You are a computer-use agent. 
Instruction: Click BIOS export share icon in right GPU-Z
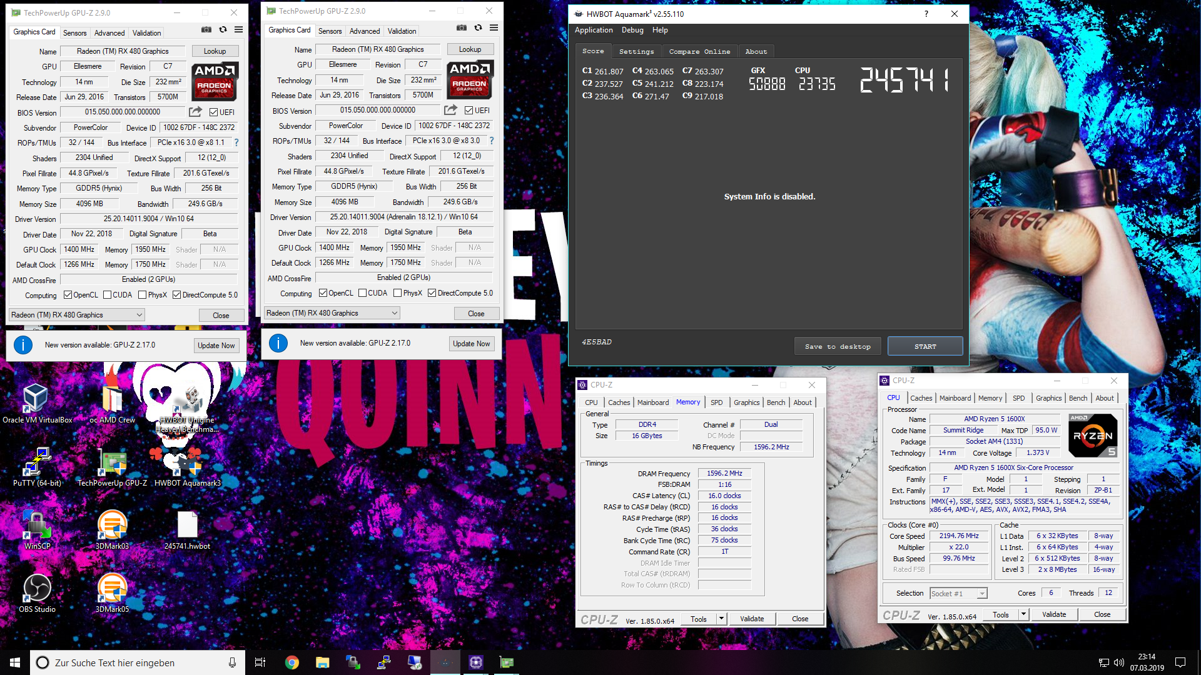(450, 110)
